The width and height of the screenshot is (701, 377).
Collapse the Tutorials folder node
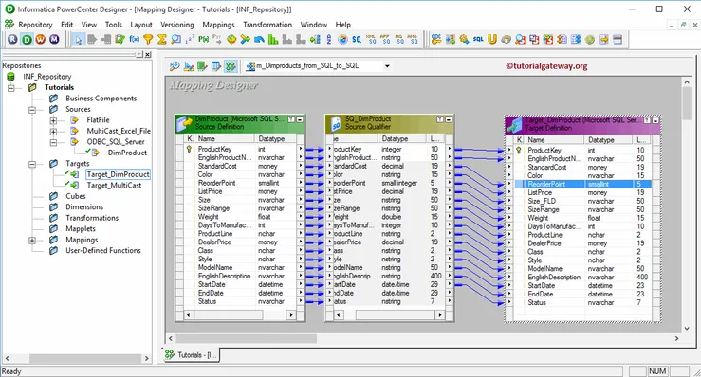click(11, 87)
